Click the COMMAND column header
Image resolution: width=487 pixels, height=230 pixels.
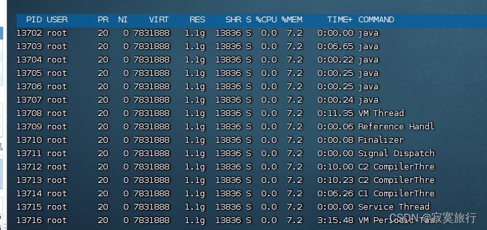click(x=376, y=20)
